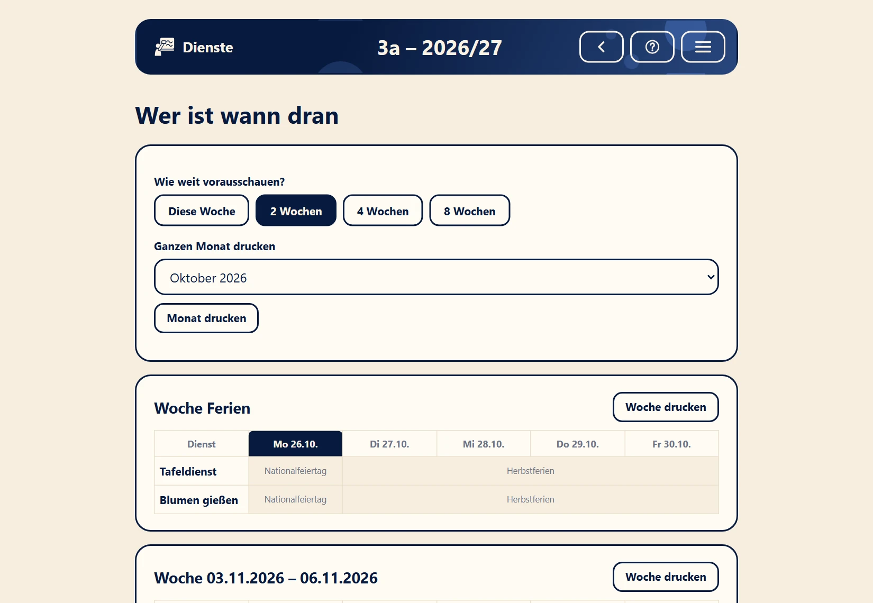Image resolution: width=873 pixels, height=603 pixels.
Task: Select the 4 Wochen range
Action: click(x=383, y=211)
